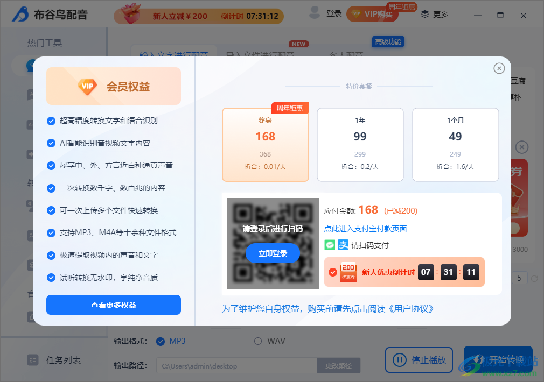Click the 开始转换 convert button
The width and height of the screenshot is (544, 382).
tap(498, 360)
